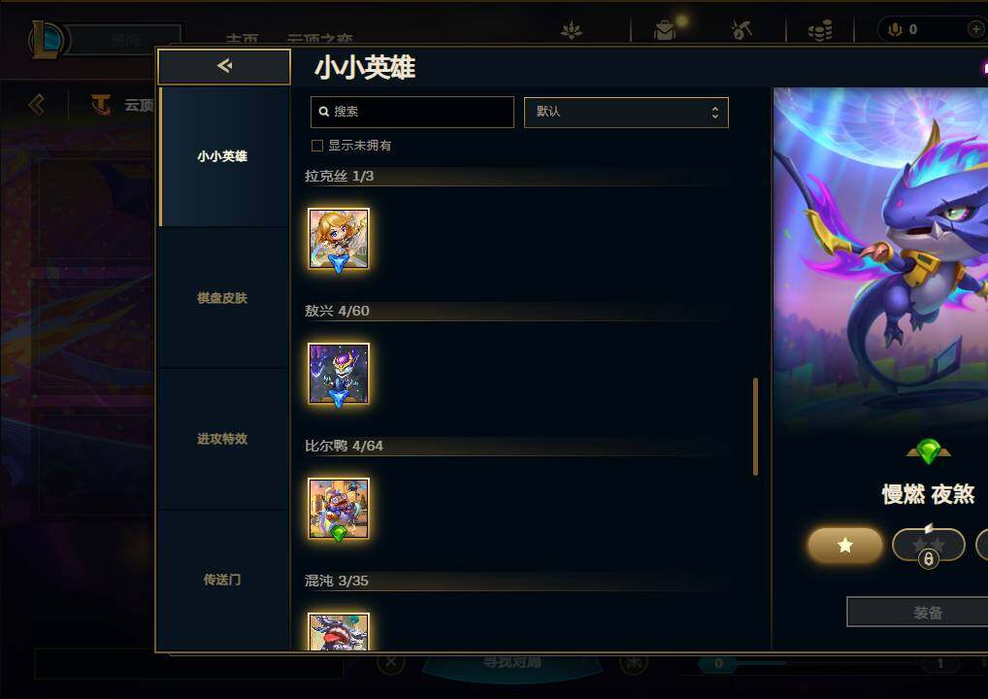The width and height of the screenshot is (988, 699).
Task: Open the coin stack store icon
Action: click(820, 30)
